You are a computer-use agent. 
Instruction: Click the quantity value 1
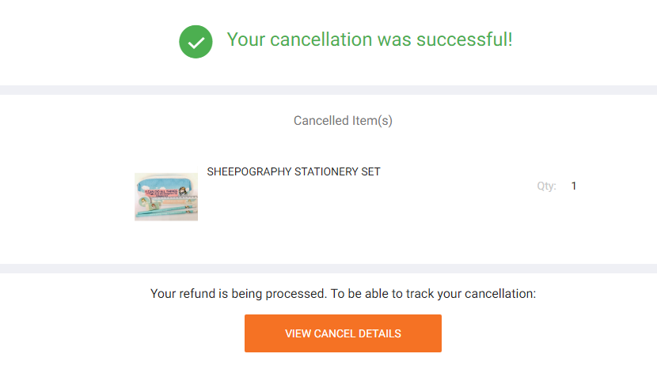[x=574, y=186]
